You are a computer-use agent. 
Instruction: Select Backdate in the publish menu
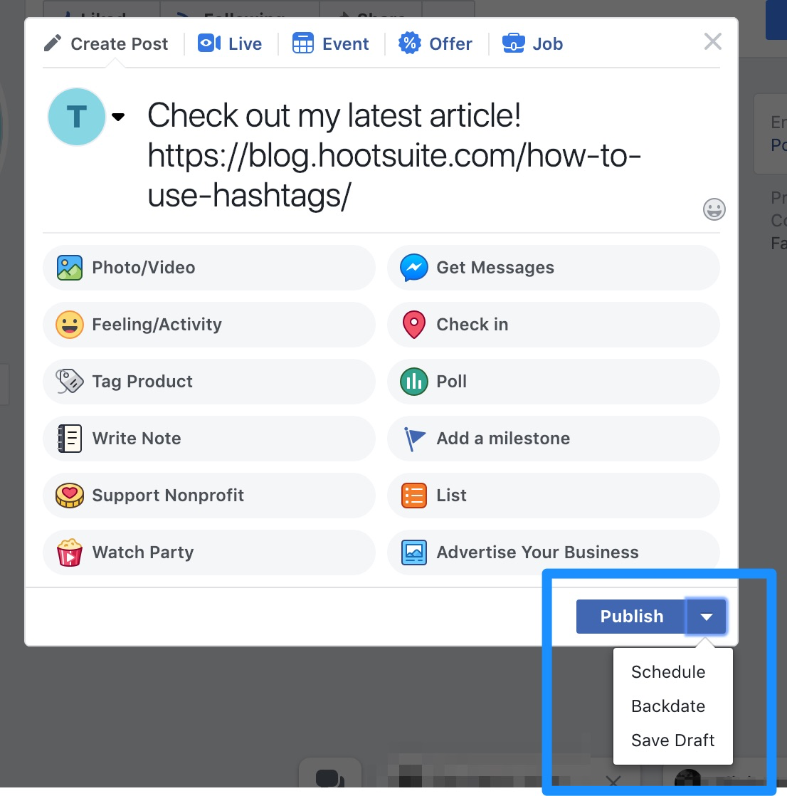pyautogui.click(x=667, y=706)
